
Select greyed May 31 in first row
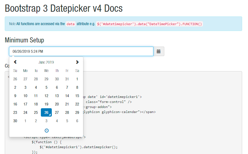(x=67, y=79)
